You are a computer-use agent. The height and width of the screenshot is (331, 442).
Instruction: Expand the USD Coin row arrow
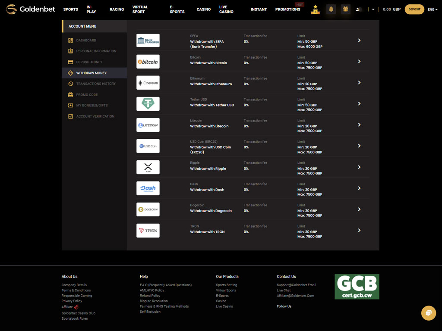(x=359, y=146)
